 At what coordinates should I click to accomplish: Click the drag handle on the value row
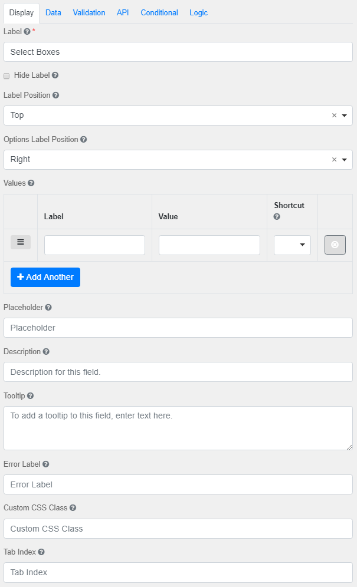point(20,242)
